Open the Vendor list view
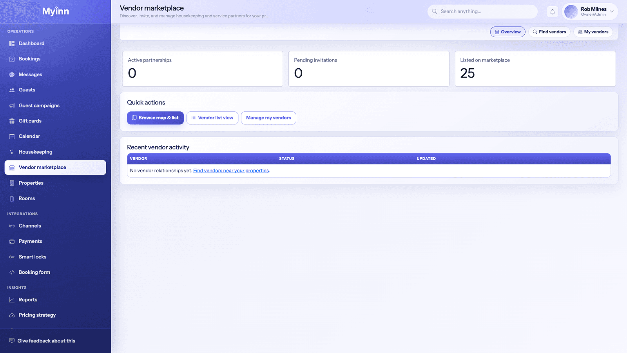627x353 pixels. click(x=212, y=118)
